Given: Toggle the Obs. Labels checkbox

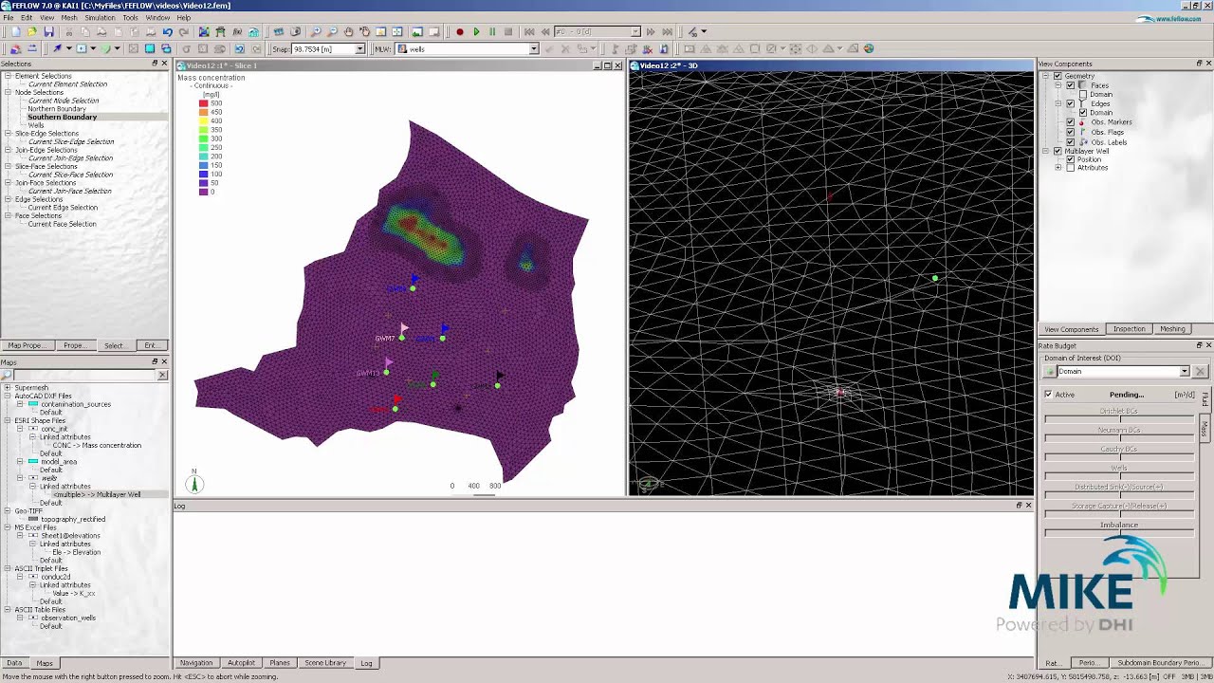Looking at the screenshot, I should pos(1070,142).
